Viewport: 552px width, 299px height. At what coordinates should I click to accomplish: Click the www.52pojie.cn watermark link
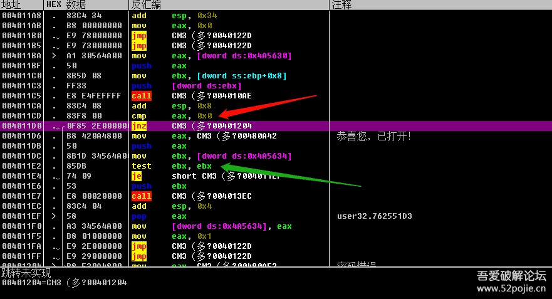511,288
